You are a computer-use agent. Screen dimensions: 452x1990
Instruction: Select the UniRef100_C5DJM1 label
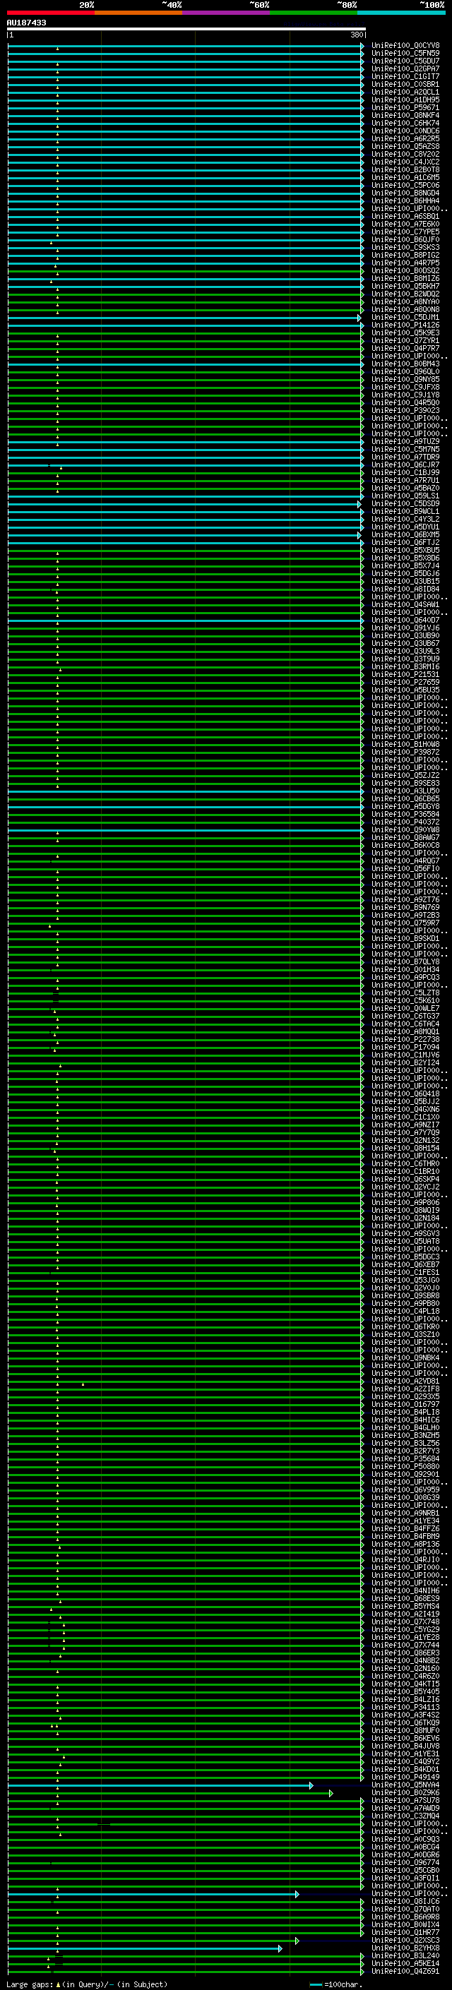click(405, 318)
